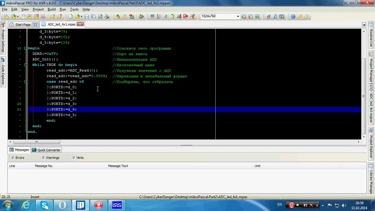Viewport: 375px width, 211px height.
Task: Toggle the Errors checkbox
Action: [13, 158]
